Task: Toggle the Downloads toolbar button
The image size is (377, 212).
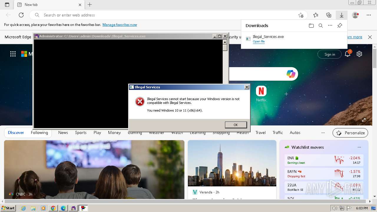Action: (342, 15)
